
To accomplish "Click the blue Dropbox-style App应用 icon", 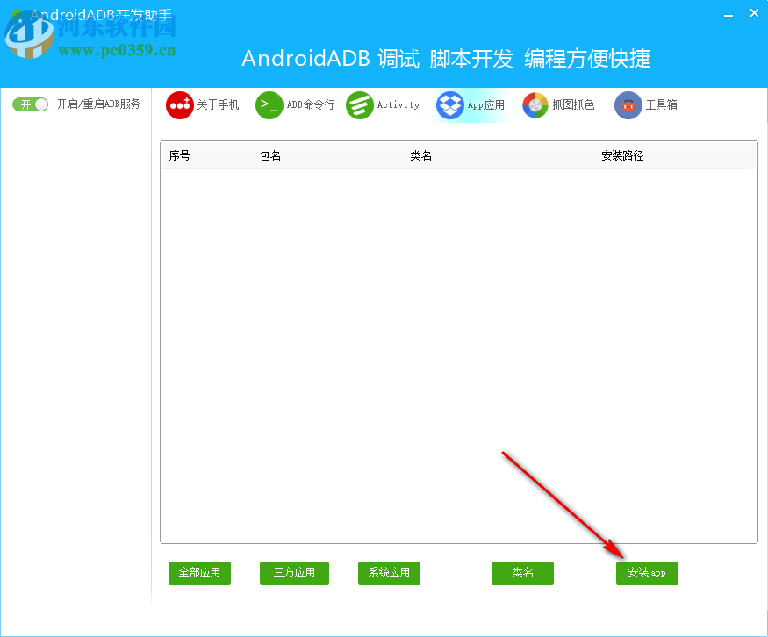I will tap(449, 104).
